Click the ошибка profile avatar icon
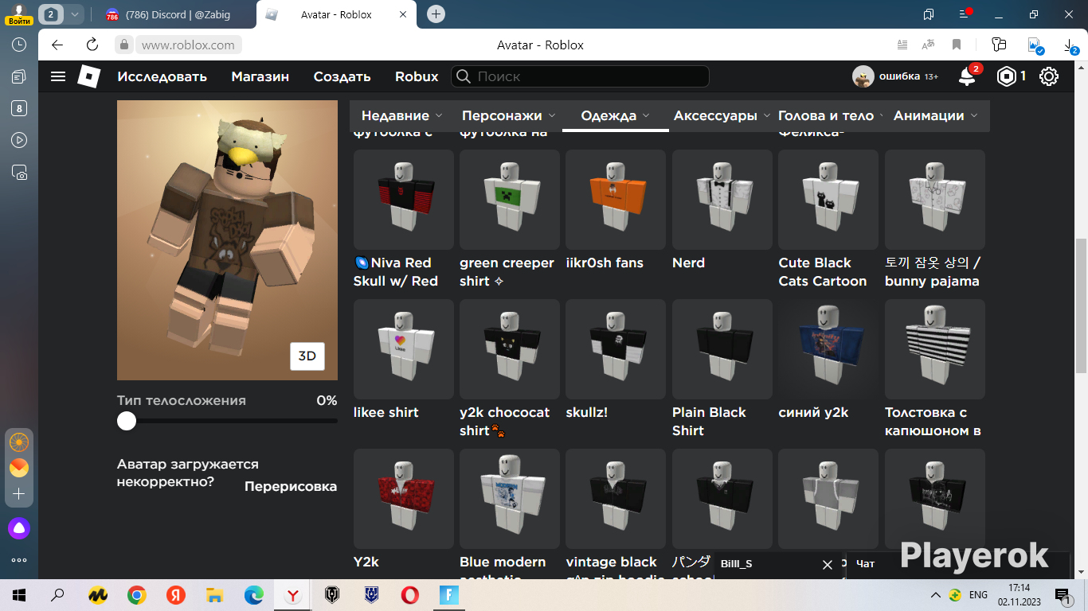Screen dimensions: 1088x611 (x=863, y=76)
